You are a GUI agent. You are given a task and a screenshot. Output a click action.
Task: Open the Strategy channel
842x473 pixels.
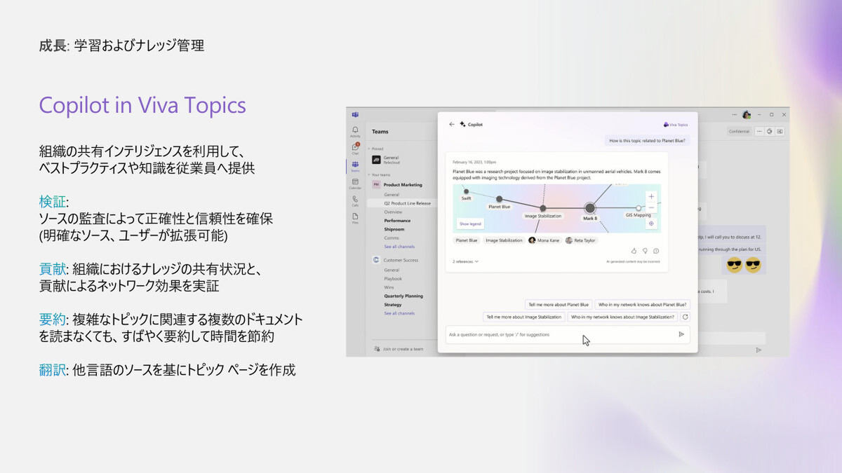tap(393, 305)
